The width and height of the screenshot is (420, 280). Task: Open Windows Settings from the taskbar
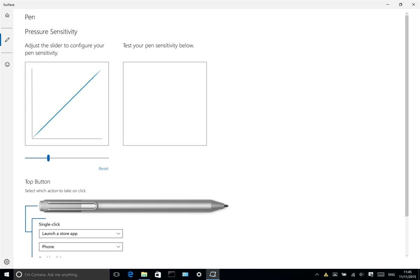point(199,274)
